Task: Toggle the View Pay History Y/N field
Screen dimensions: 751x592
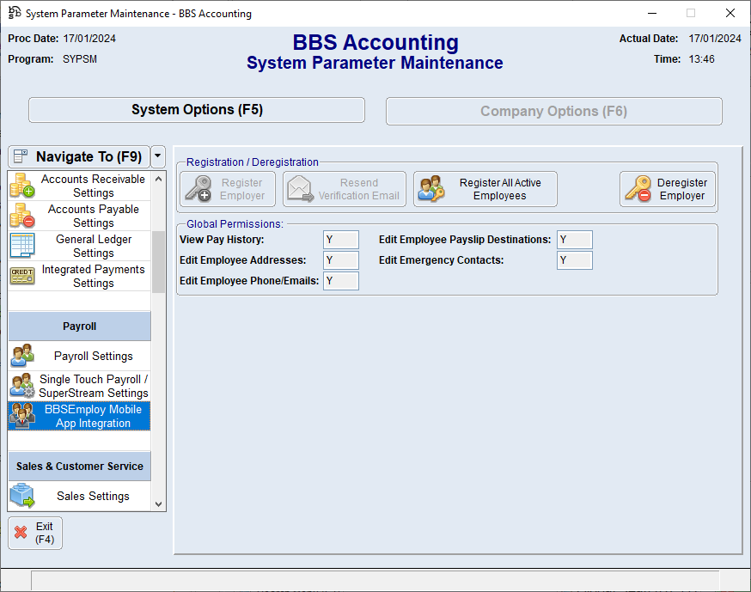Action: click(340, 240)
